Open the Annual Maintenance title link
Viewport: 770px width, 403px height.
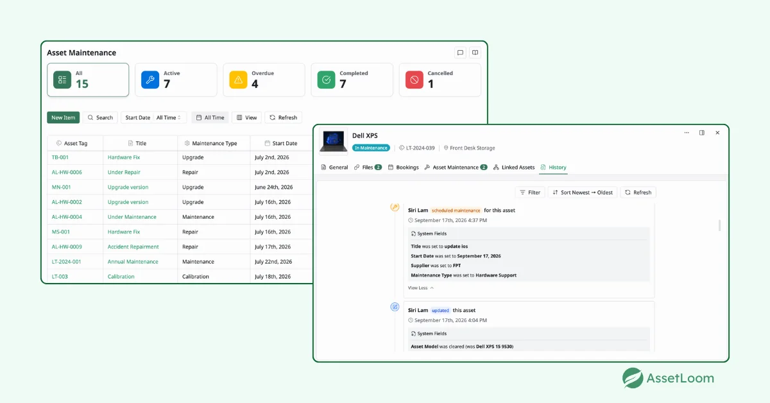pyautogui.click(x=133, y=262)
